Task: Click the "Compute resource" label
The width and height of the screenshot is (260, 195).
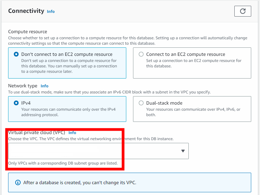Action: pyautogui.click(x=28, y=31)
